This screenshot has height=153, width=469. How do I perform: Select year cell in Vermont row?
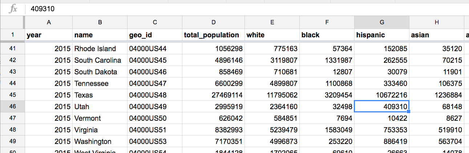click(49, 118)
